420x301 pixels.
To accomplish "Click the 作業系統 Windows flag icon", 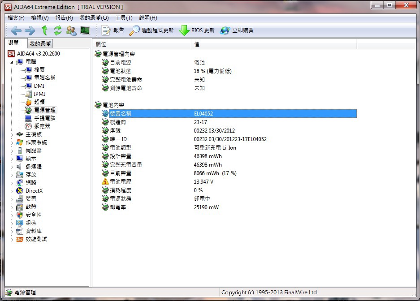I will point(20,142).
